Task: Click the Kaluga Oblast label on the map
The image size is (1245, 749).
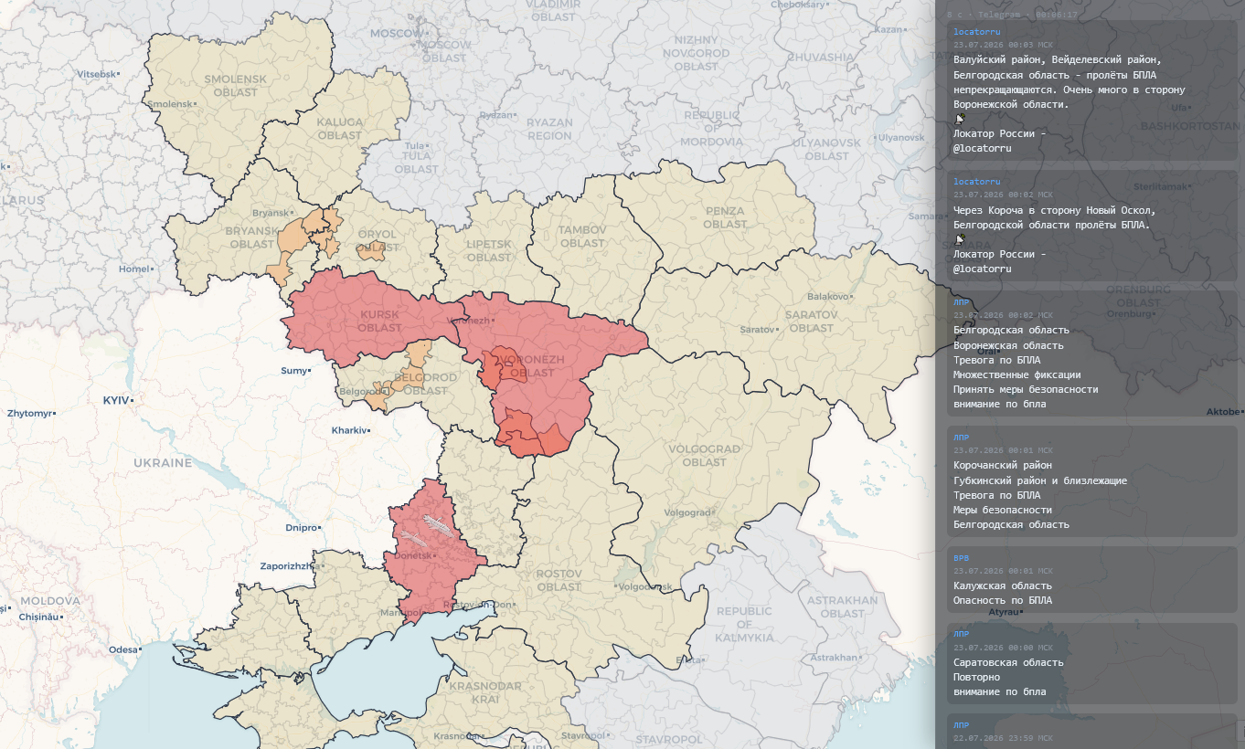Action: coord(340,128)
